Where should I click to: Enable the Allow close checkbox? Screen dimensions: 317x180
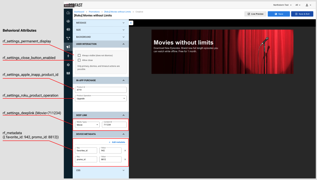pyautogui.click(x=79, y=60)
